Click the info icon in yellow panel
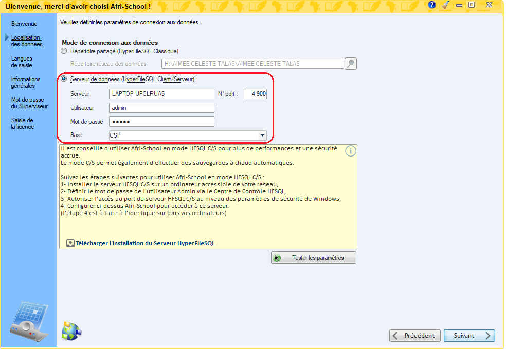 pos(351,151)
